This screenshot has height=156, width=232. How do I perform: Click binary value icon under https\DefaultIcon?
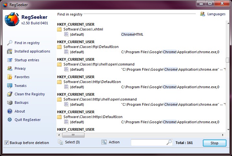click(x=66, y=122)
